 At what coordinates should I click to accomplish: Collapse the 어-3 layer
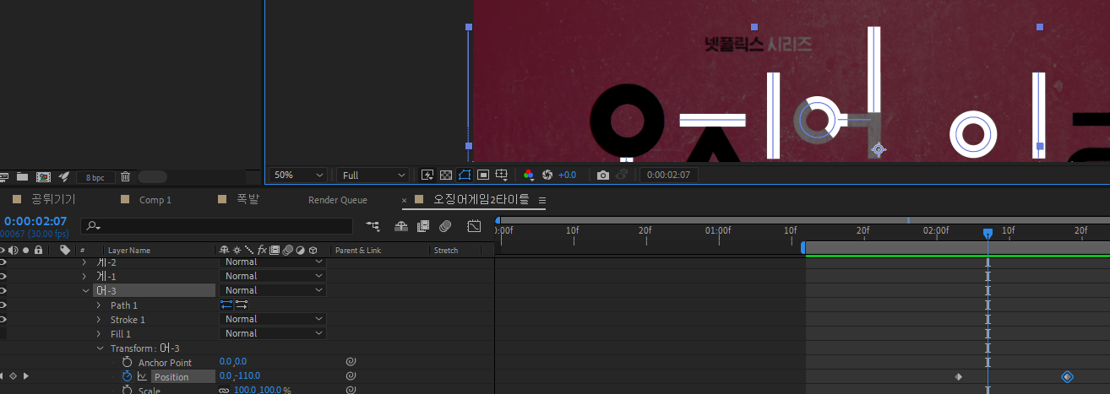[x=85, y=290]
